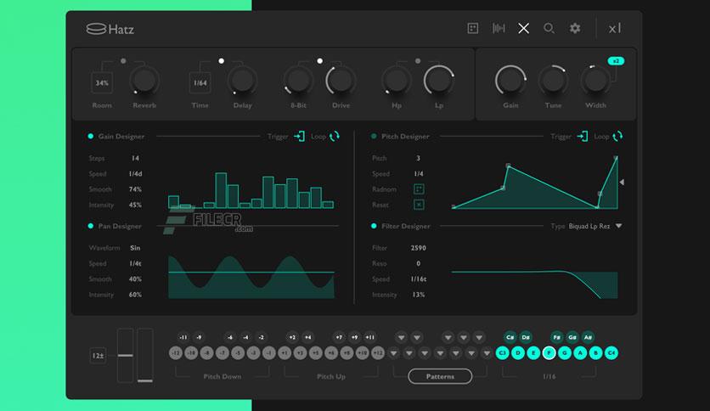Click the Room 34% value box

[x=102, y=83]
